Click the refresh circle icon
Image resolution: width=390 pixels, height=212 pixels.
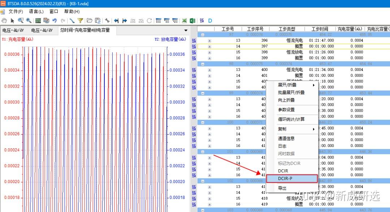click(x=149, y=20)
